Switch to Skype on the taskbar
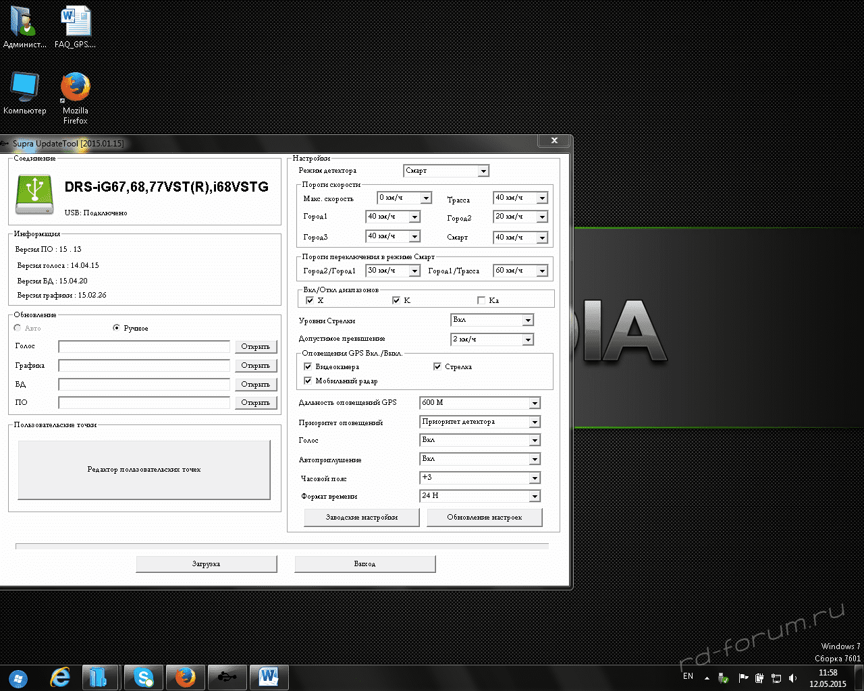 coord(143,677)
